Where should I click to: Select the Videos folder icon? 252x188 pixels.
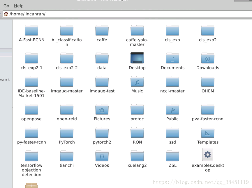tap(102, 156)
